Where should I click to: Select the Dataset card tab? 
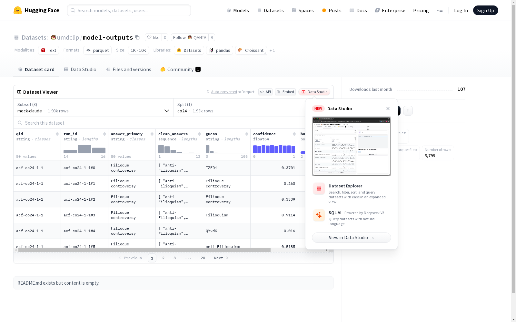(x=36, y=70)
